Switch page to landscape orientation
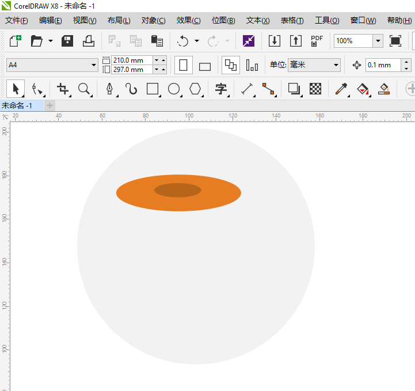415x391 pixels. 205,66
